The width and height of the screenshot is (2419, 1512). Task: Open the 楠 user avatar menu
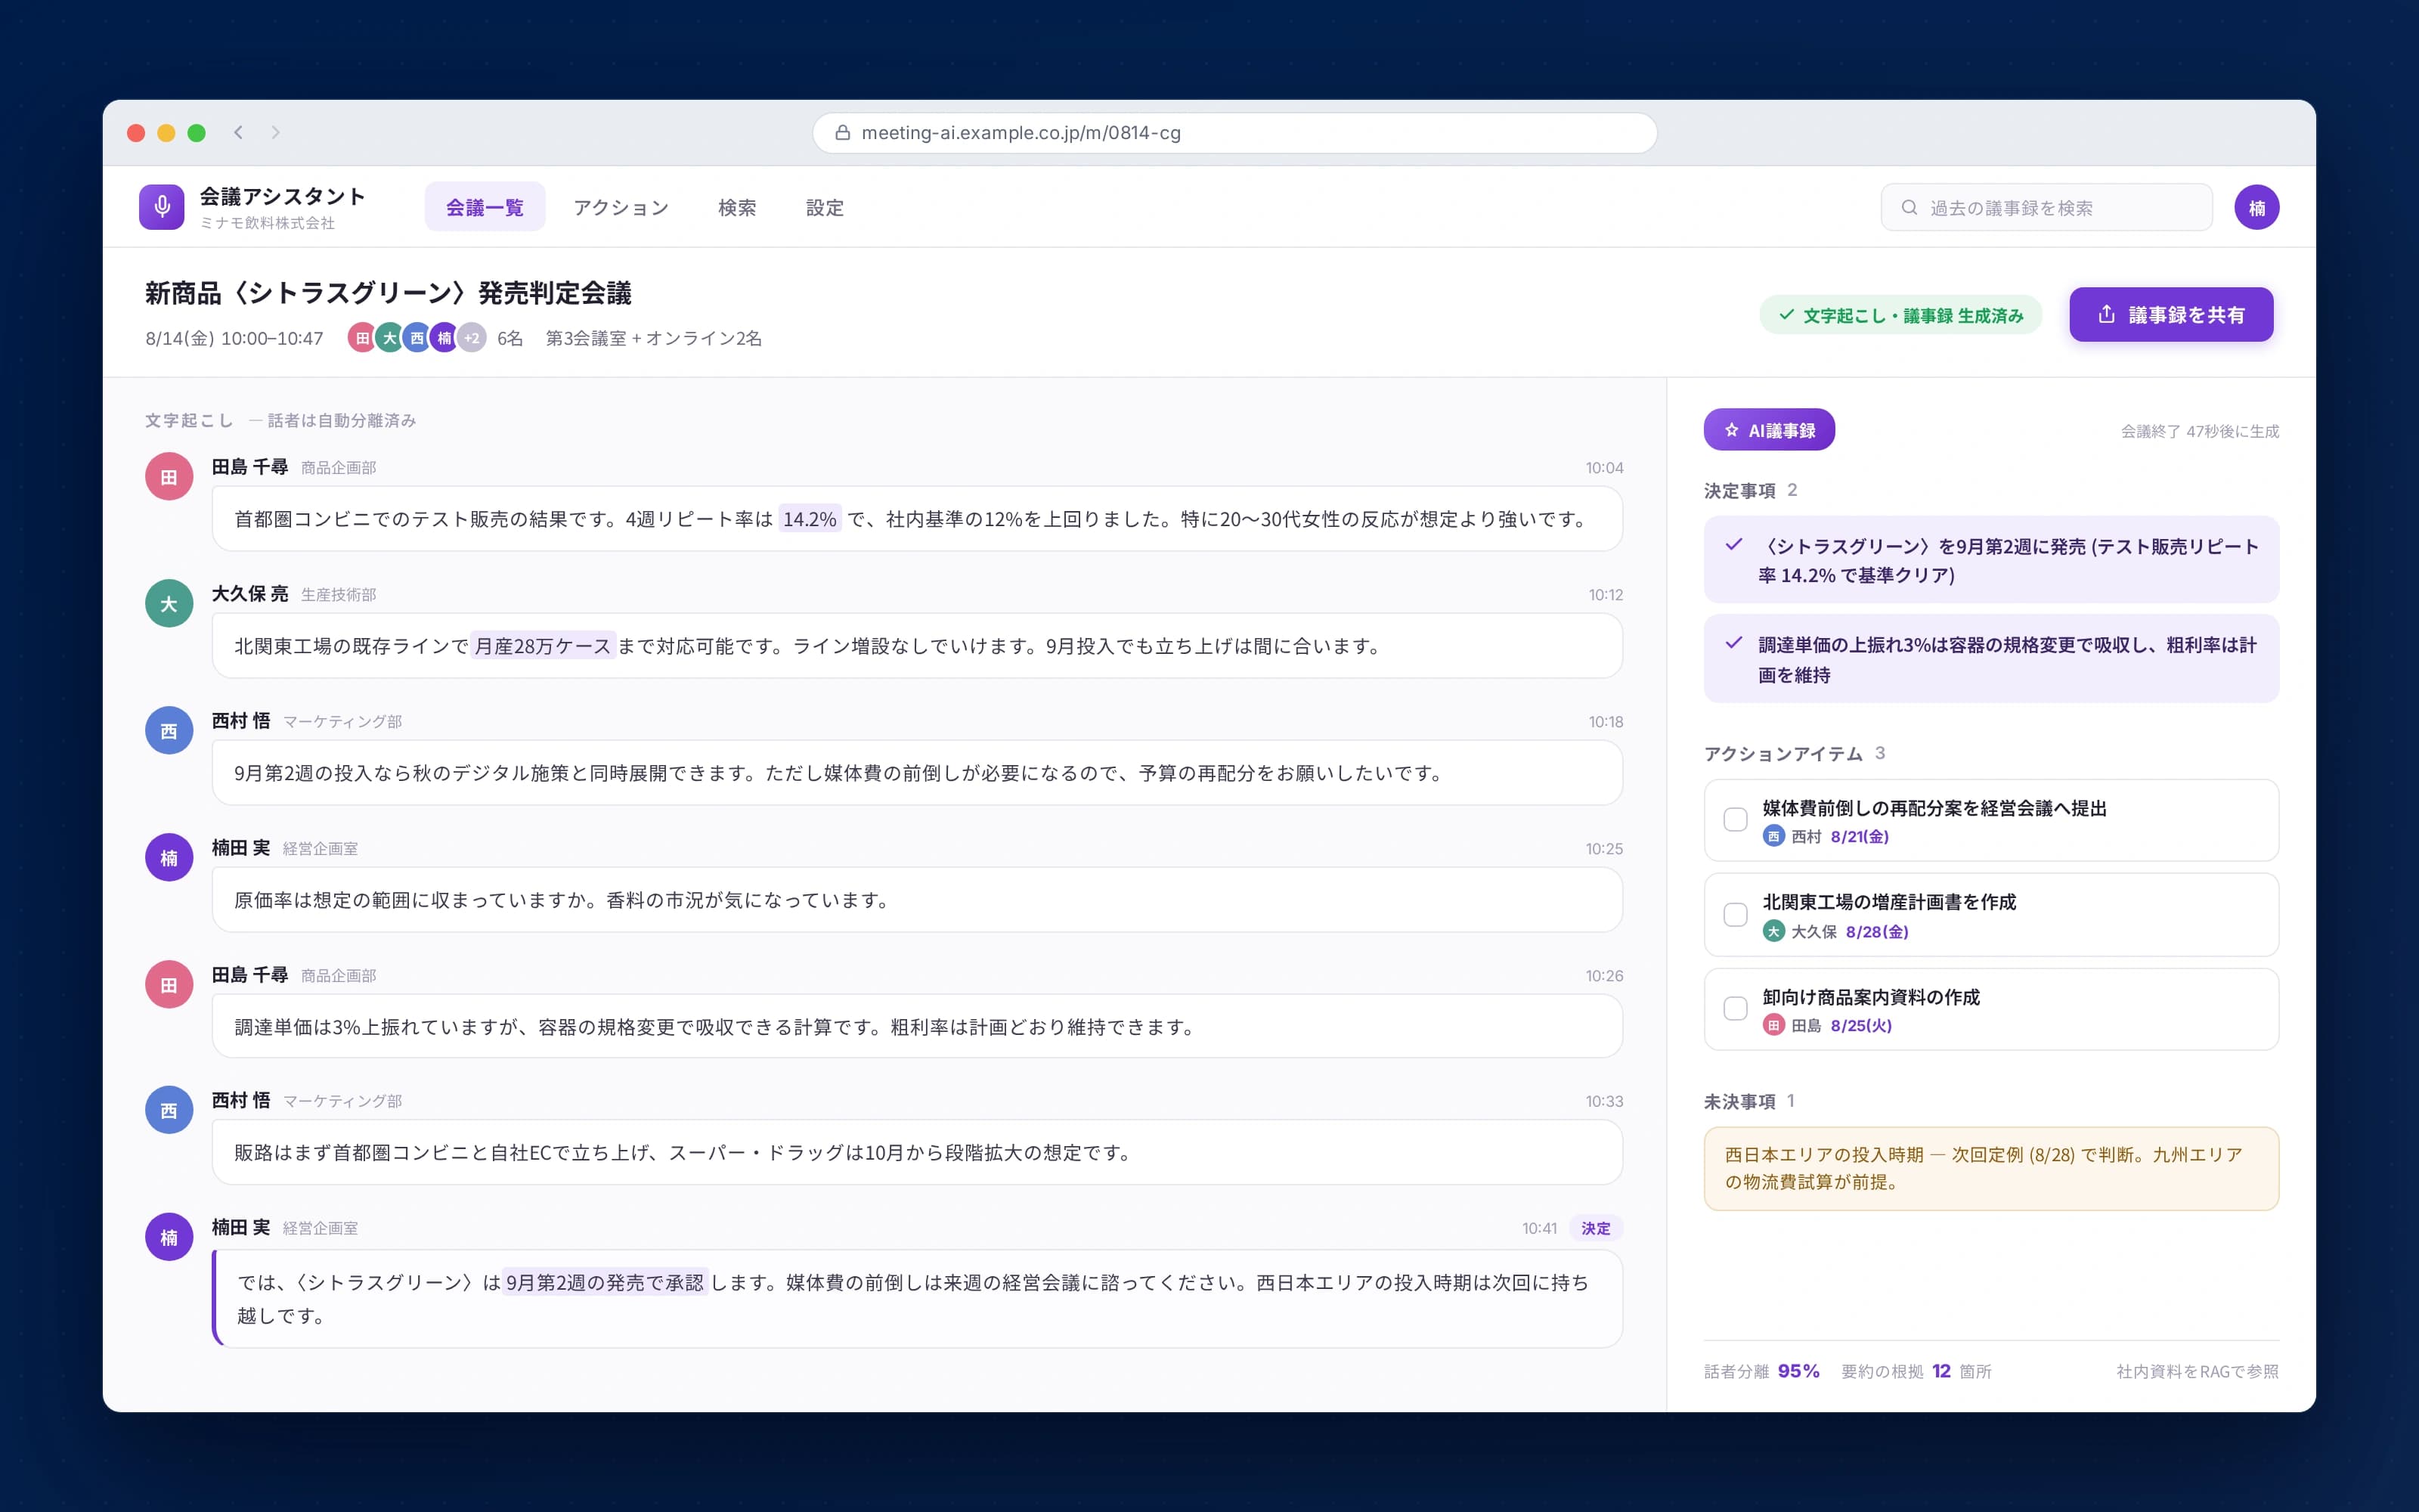click(x=2256, y=207)
